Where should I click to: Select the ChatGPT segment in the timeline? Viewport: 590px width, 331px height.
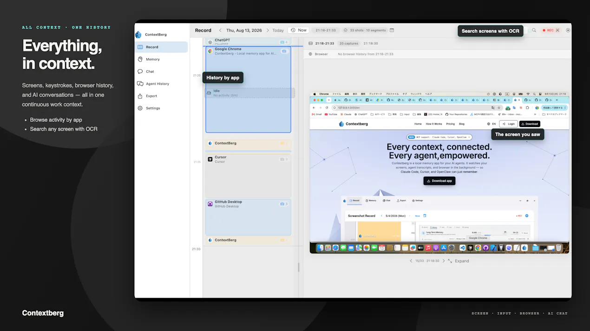248,42
